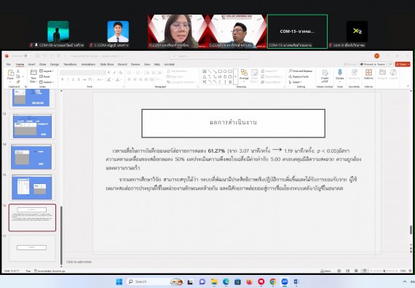Open the Change Case dropdown
This screenshot has width=415, height=288.
[x=100, y=79]
